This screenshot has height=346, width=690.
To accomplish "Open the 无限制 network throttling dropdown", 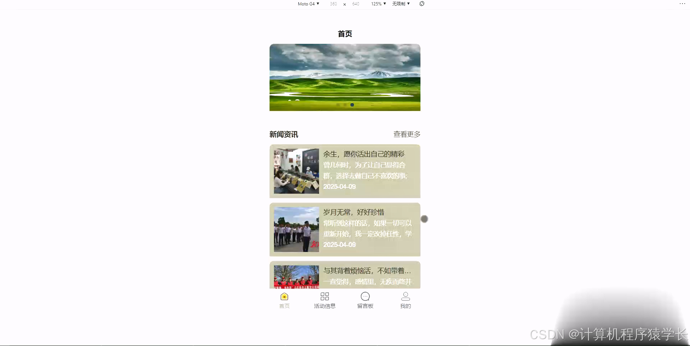I will pos(401,4).
